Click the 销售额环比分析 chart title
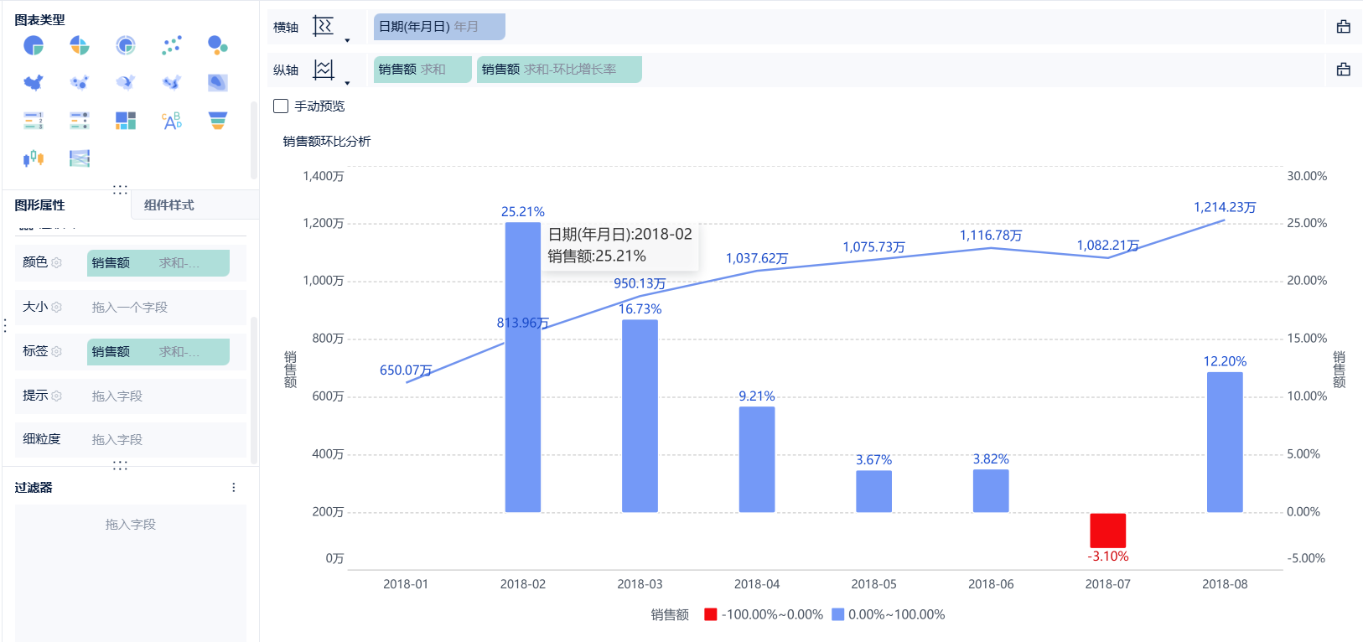1363x642 pixels. tap(327, 142)
